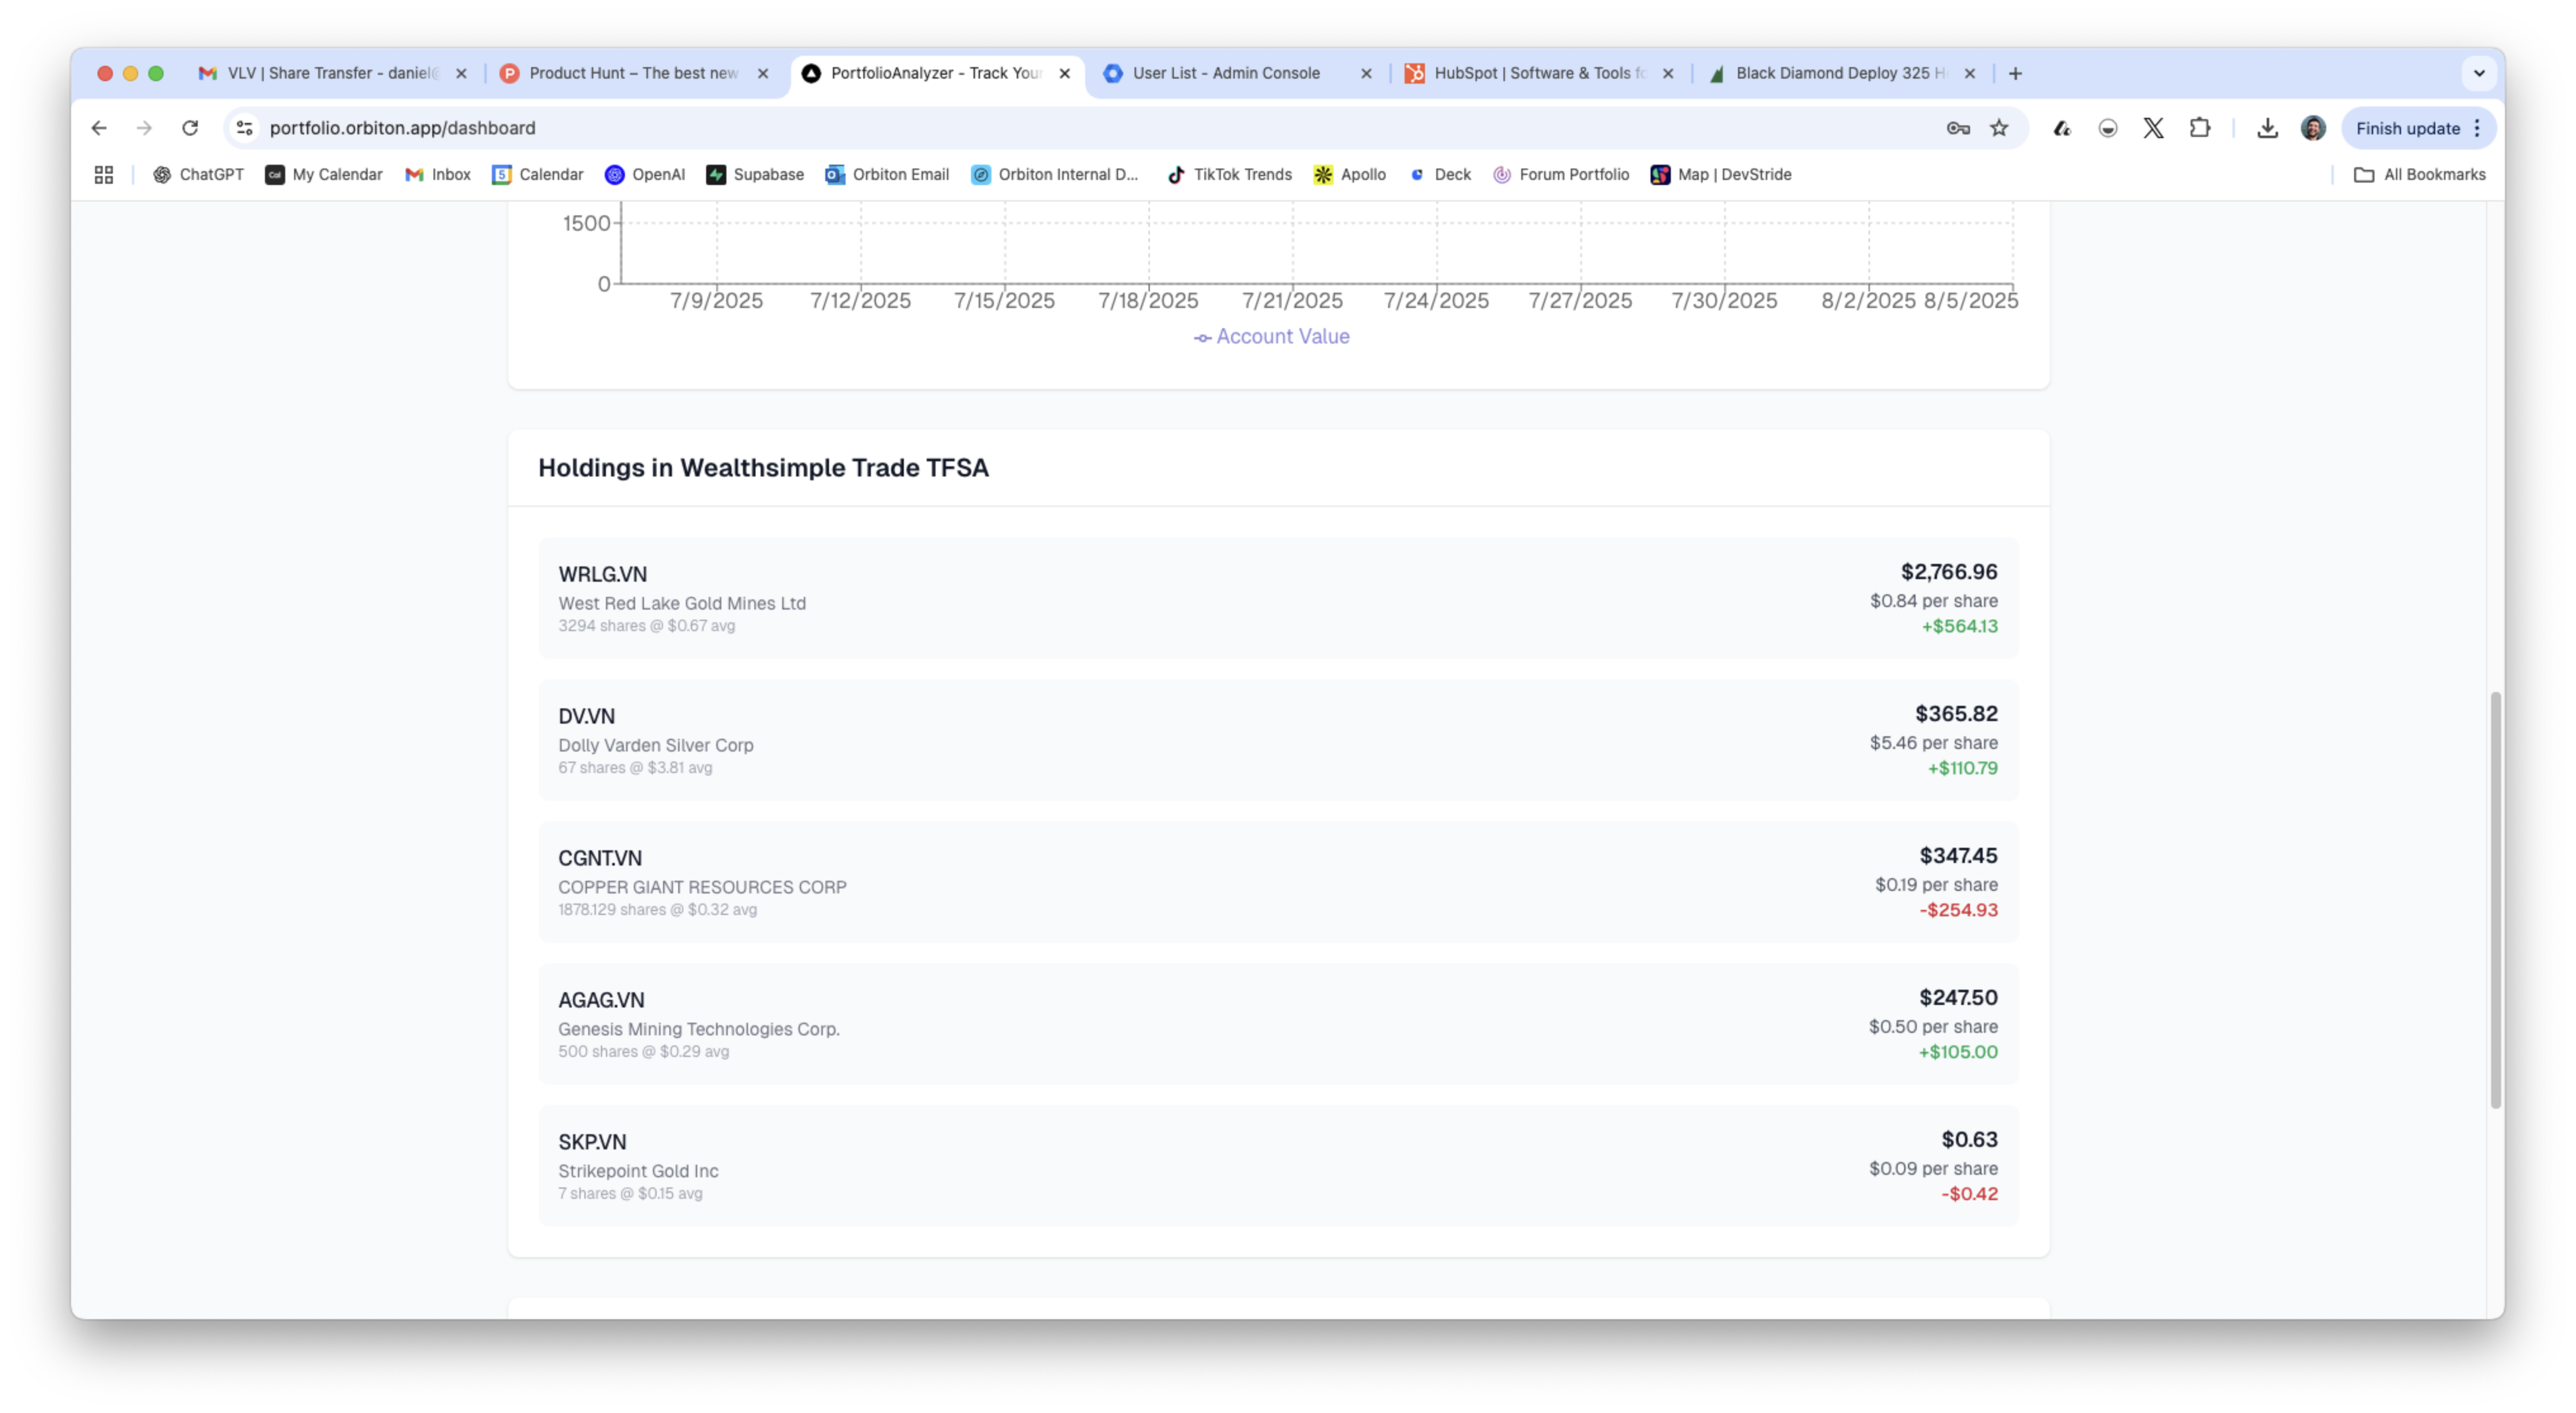Click the browser reload icon

click(190, 128)
